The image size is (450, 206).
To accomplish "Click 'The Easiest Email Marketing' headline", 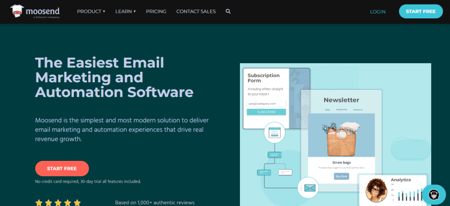I will pos(114,77).
